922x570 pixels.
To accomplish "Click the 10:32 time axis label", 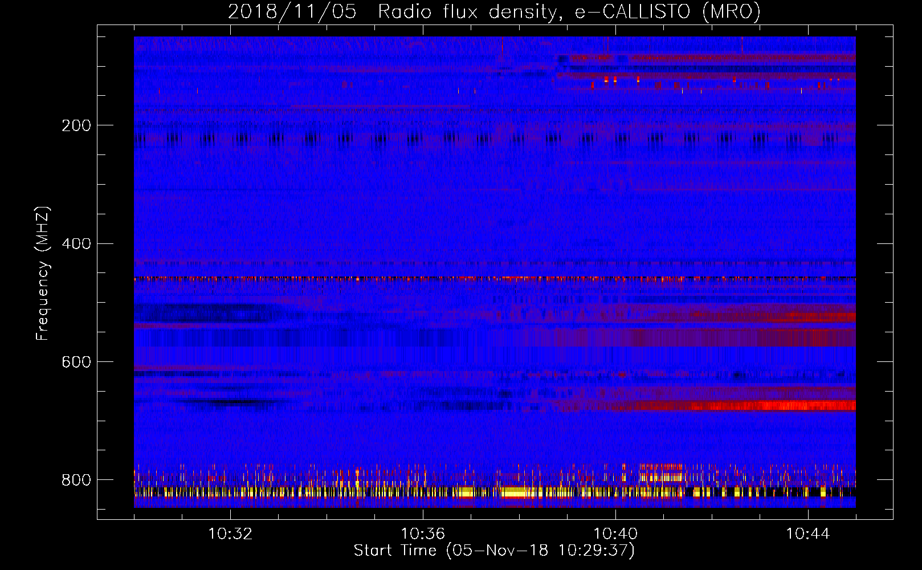I will pos(230,534).
